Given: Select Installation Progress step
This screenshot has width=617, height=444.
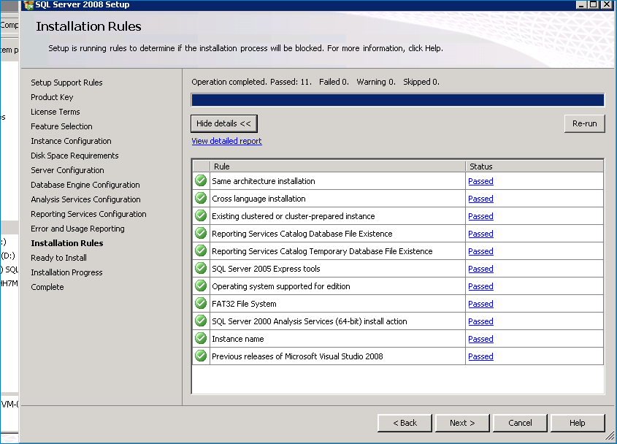Looking at the screenshot, I should (66, 272).
